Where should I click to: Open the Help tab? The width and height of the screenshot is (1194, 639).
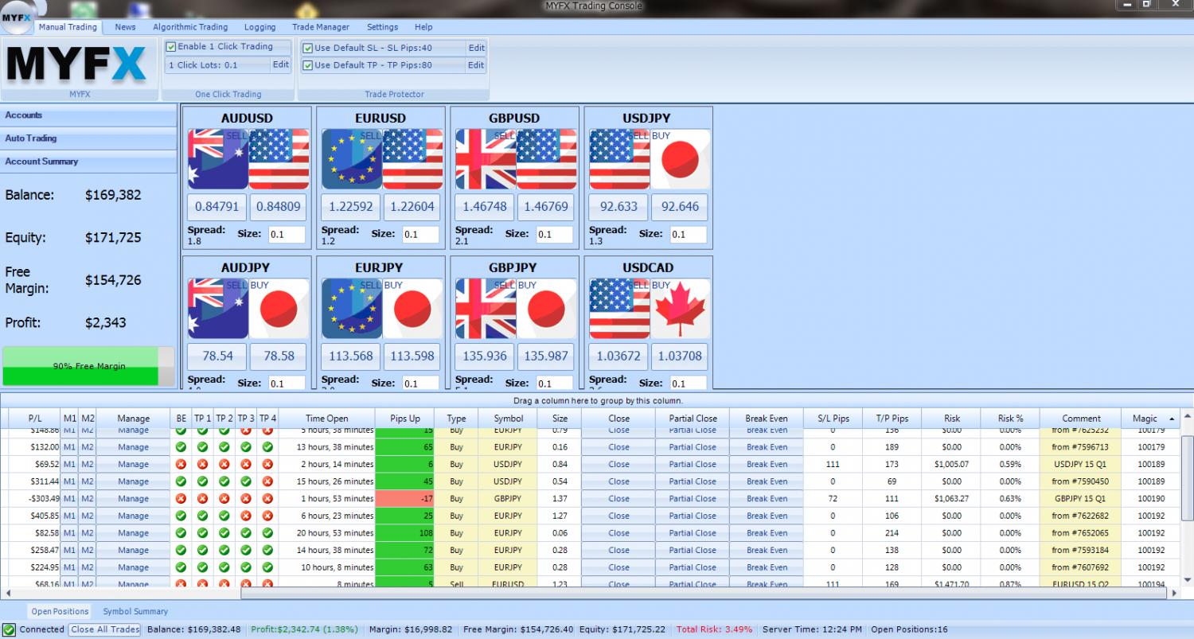(423, 27)
